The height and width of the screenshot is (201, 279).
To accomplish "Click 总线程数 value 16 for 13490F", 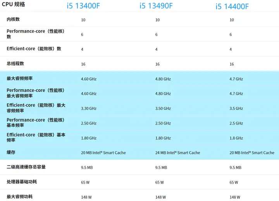I will point(157,64).
